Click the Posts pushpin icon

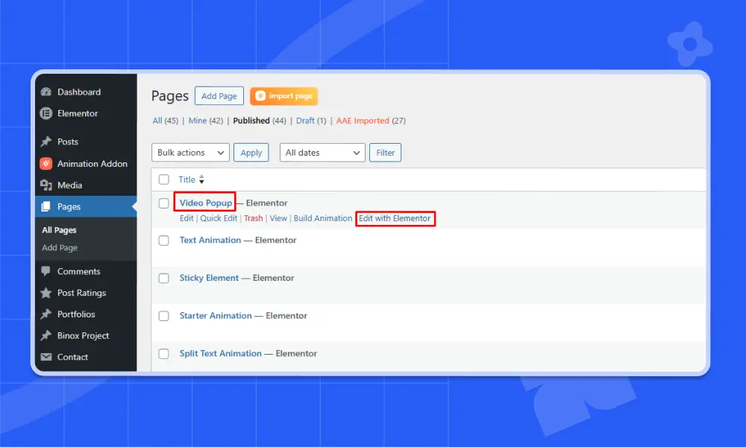46,142
